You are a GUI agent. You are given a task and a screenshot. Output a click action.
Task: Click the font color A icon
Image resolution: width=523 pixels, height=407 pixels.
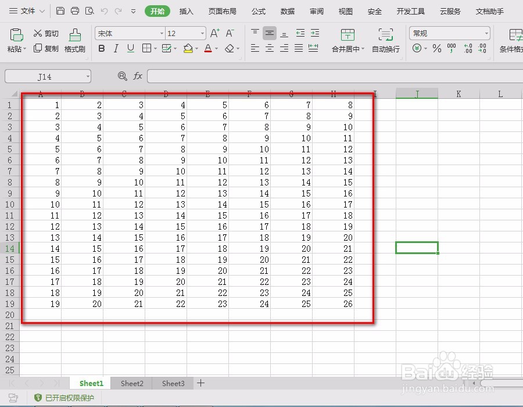[208, 49]
